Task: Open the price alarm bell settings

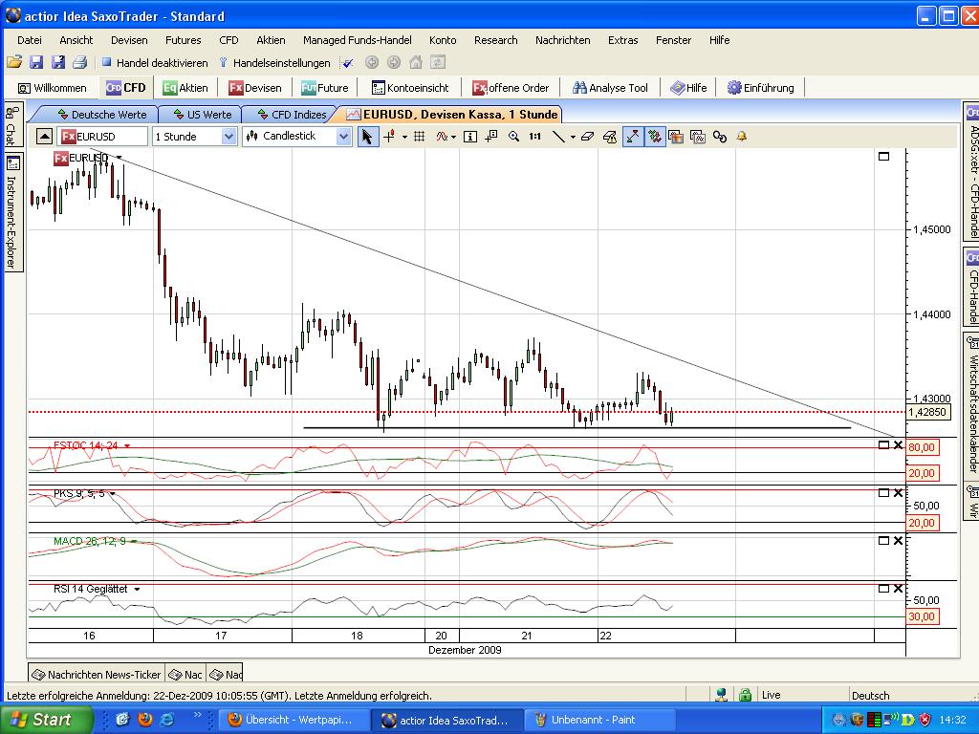Action: pyautogui.click(x=741, y=137)
